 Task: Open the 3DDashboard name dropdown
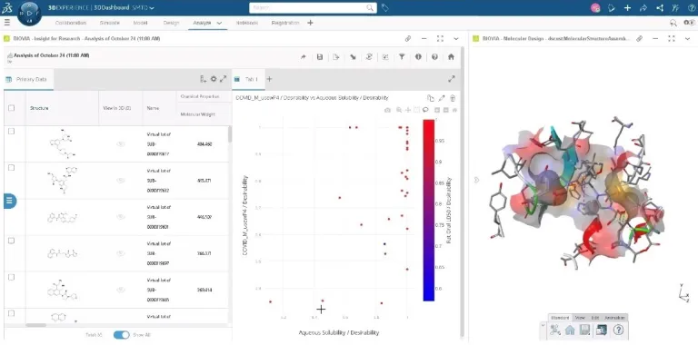point(153,8)
